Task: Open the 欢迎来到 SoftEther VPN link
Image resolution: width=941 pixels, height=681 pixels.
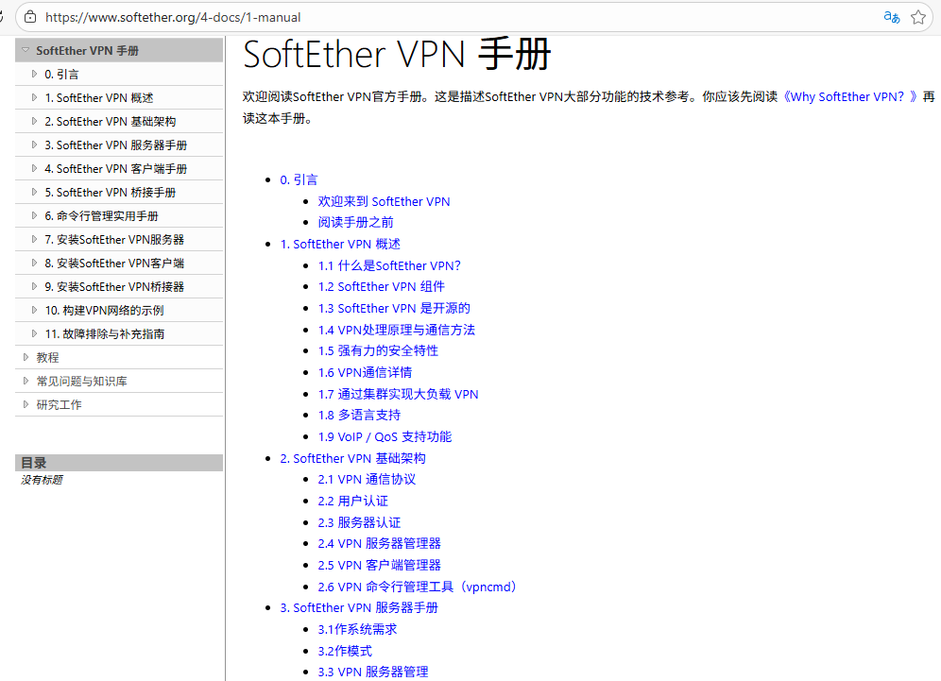Action: tap(384, 201)
